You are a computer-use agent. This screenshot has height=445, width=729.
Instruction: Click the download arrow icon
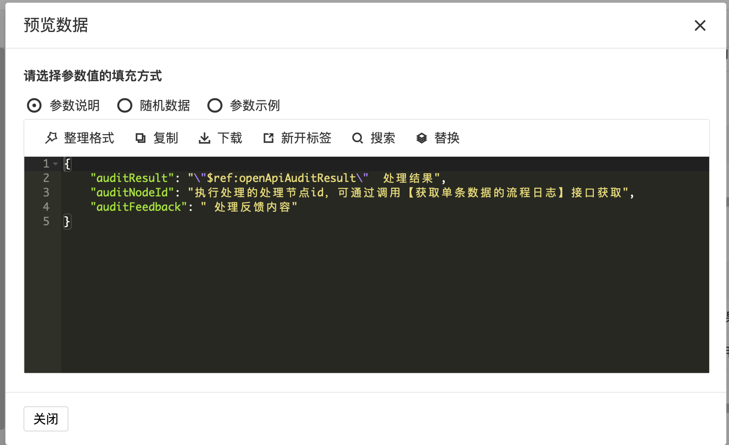205,138
